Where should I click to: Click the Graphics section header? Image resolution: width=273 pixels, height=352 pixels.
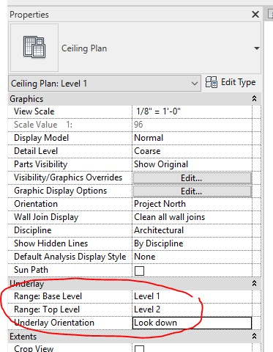135,99
